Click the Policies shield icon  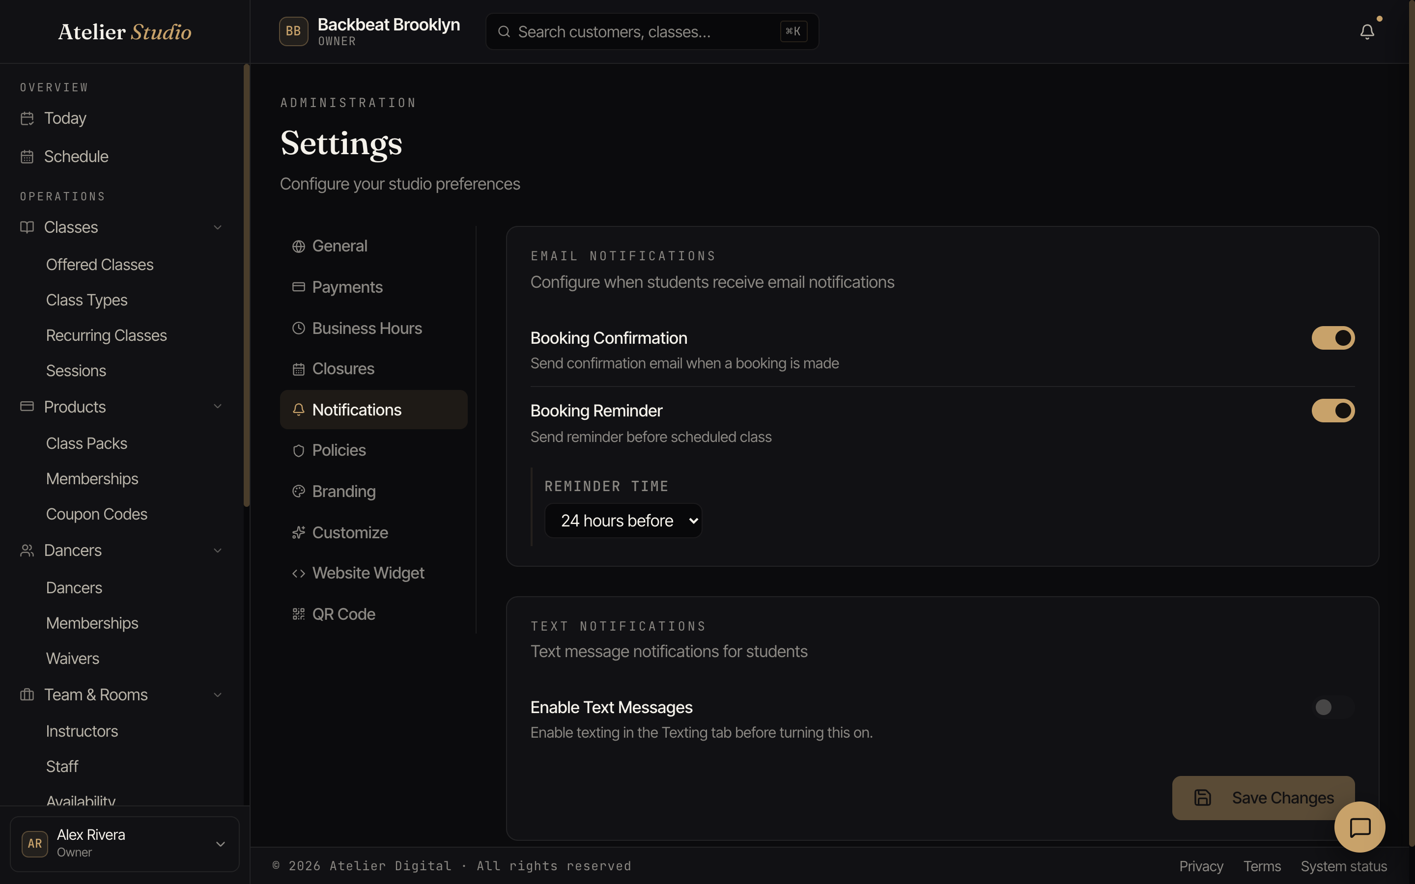pos(298,451)
